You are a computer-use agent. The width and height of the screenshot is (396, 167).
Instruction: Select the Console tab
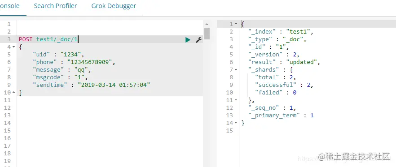pyautogui.click(x=9, y=6)
